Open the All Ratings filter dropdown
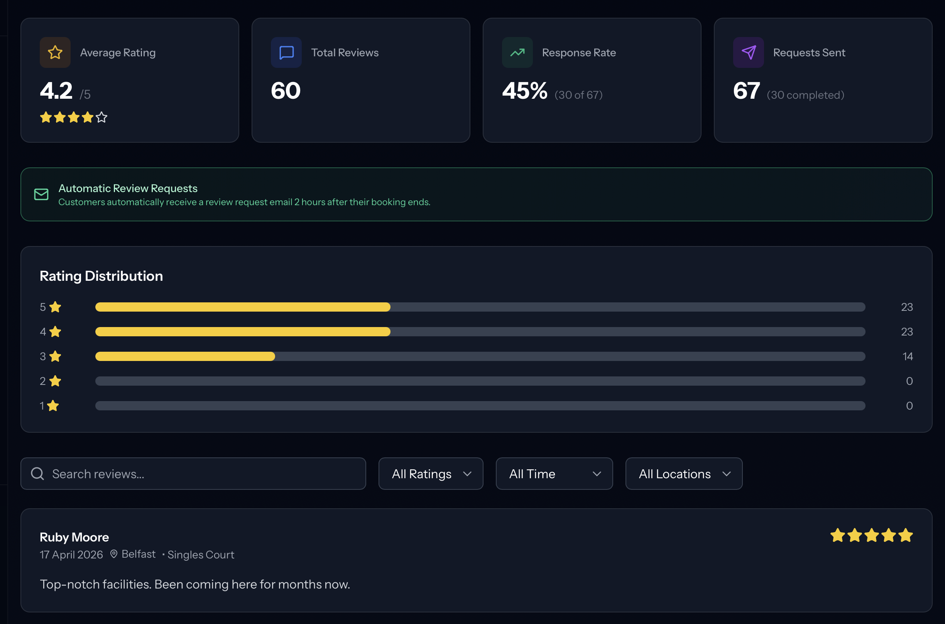 (431, 474)
